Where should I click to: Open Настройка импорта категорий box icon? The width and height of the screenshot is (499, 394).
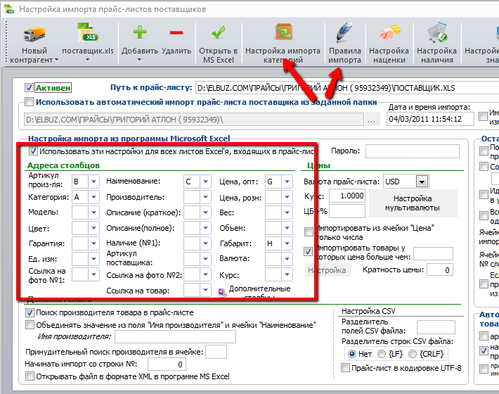[283, 32]
